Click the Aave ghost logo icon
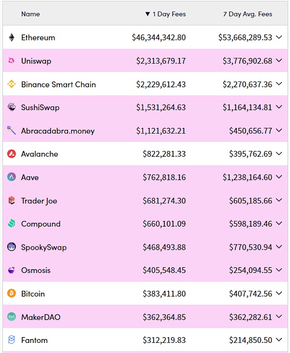This screenshot has width=290, height=353. click(x=12, y=177)
